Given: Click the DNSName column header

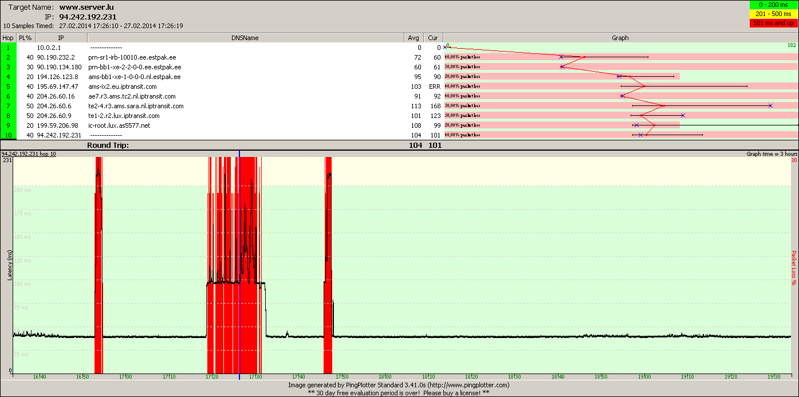Looking at the screenshot, I should click(x=246, y=38).
